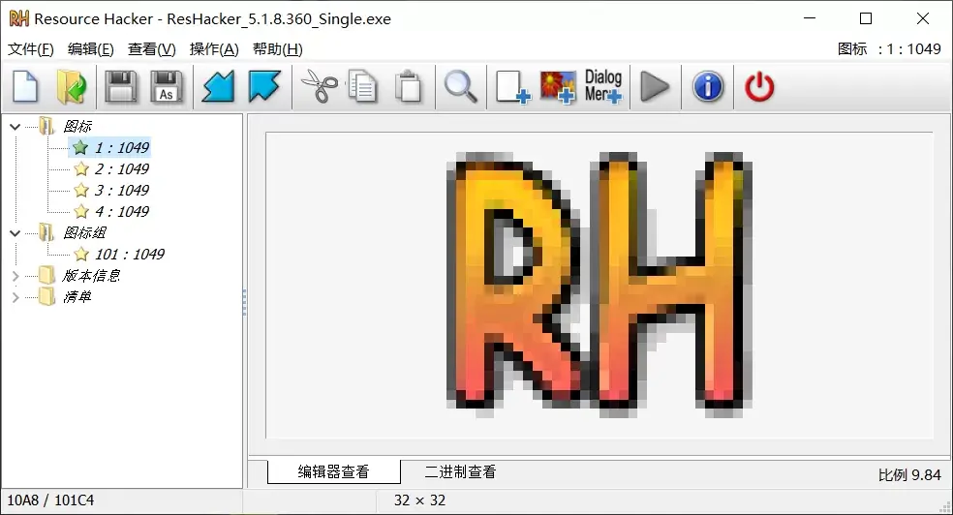953x515 pixels.
Task: Add an image resource icon
Action: [x=558, y=87]
